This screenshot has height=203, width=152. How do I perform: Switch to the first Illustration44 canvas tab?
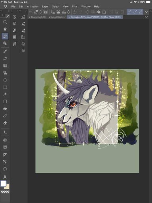tap(38, 17)
